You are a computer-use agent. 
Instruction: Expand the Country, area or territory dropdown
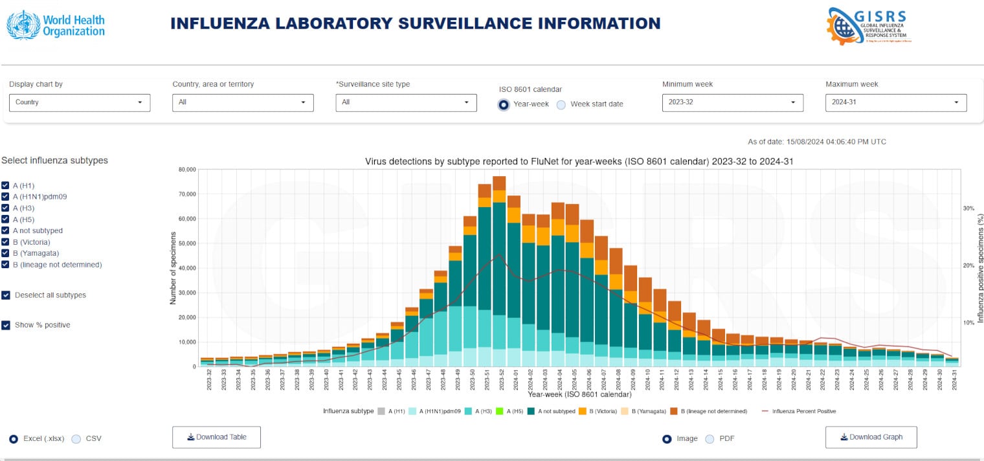pyautogui.click(x=243, y=102)
